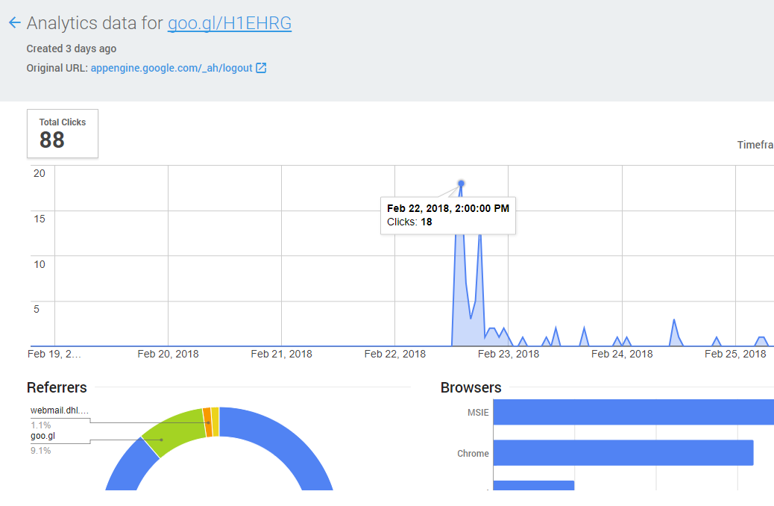Click the "Created 3 days ago" text
The height and width of the screenshot is (506, 774).
[72, 49]
